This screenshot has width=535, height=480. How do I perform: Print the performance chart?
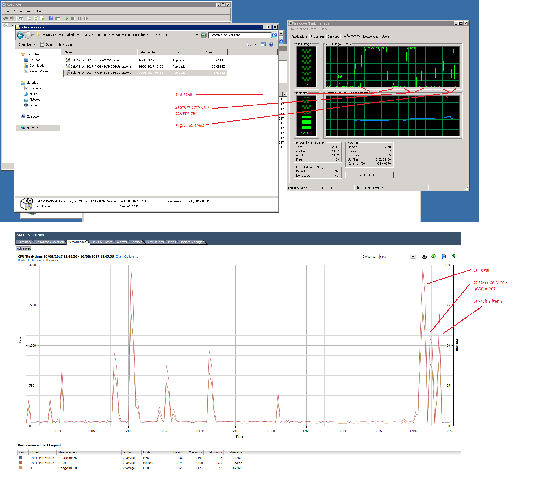[424, 256]
